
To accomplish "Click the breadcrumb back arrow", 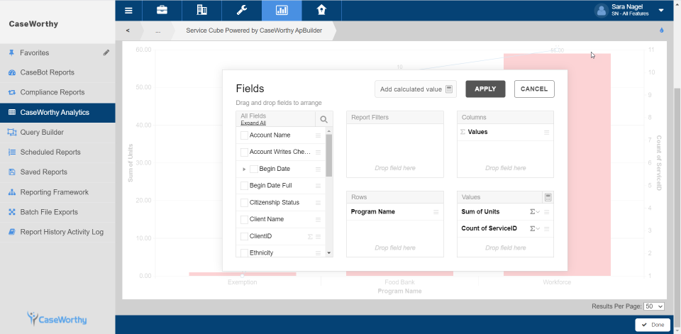I will point(128,30).
